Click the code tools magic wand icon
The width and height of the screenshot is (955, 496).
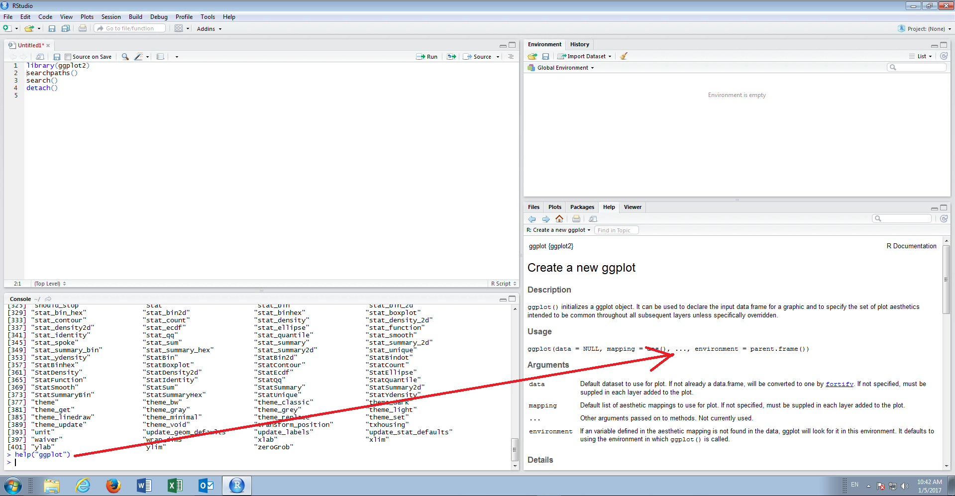pyautogui.click(x=138, y=57)
